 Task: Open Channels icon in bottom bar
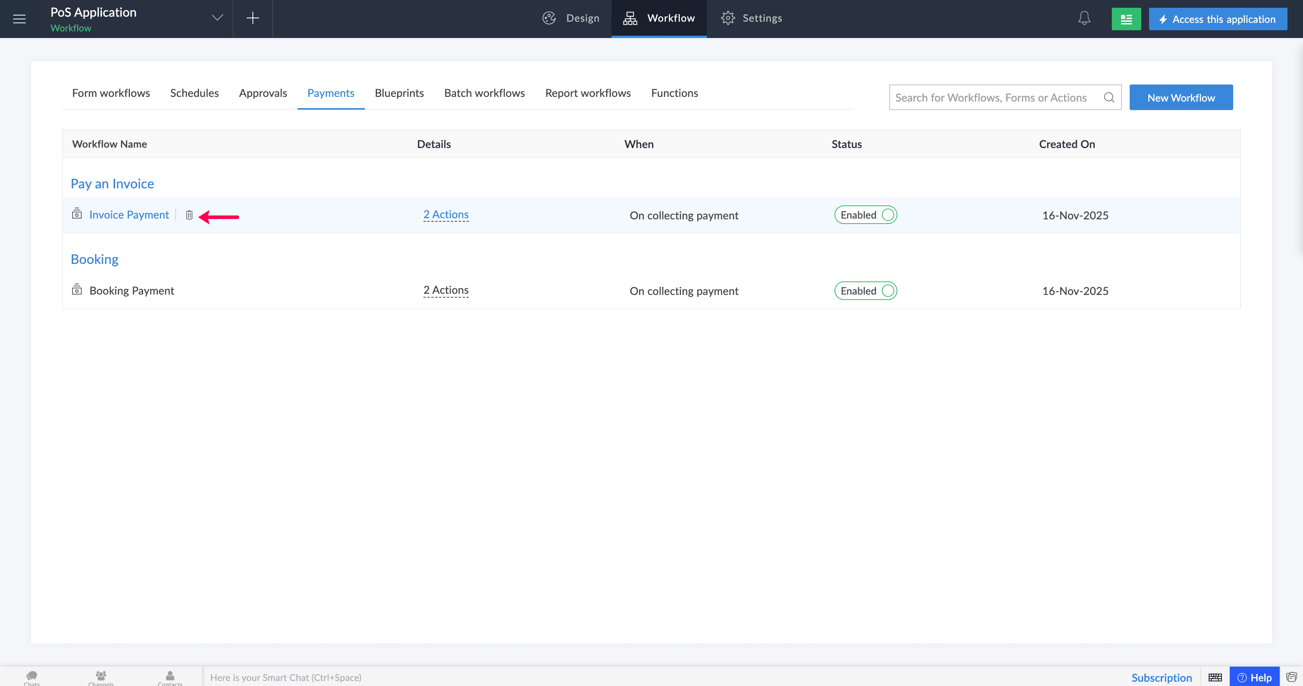point(101,677)
